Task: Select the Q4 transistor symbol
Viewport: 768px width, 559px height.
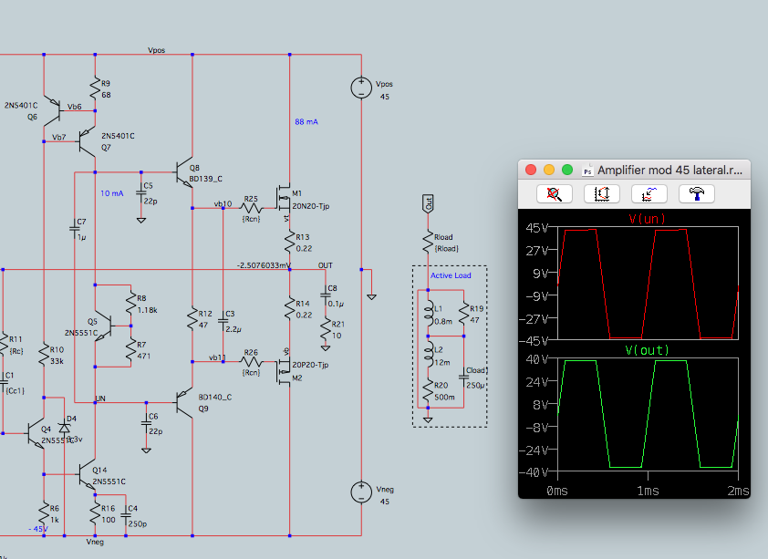Action: coord(36,433)
